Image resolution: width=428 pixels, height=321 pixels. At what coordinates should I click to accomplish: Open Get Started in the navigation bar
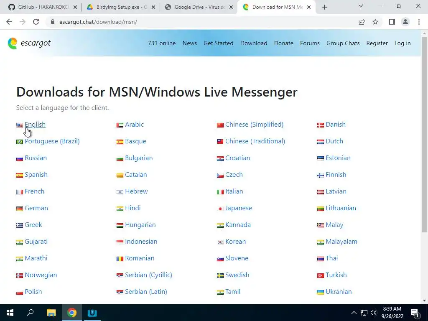coord(218,43)
